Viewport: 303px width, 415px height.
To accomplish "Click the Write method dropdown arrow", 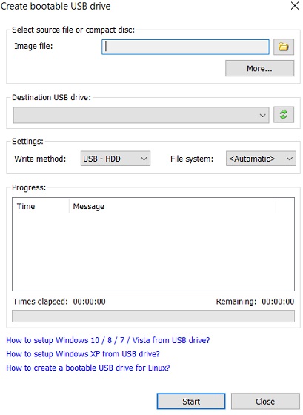I will coord(144,159).
